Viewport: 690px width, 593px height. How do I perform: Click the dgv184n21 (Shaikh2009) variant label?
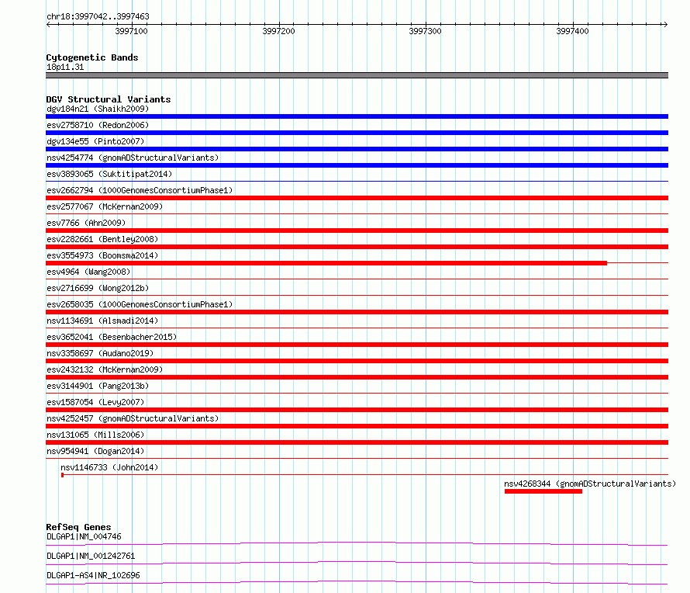[98, 109]
